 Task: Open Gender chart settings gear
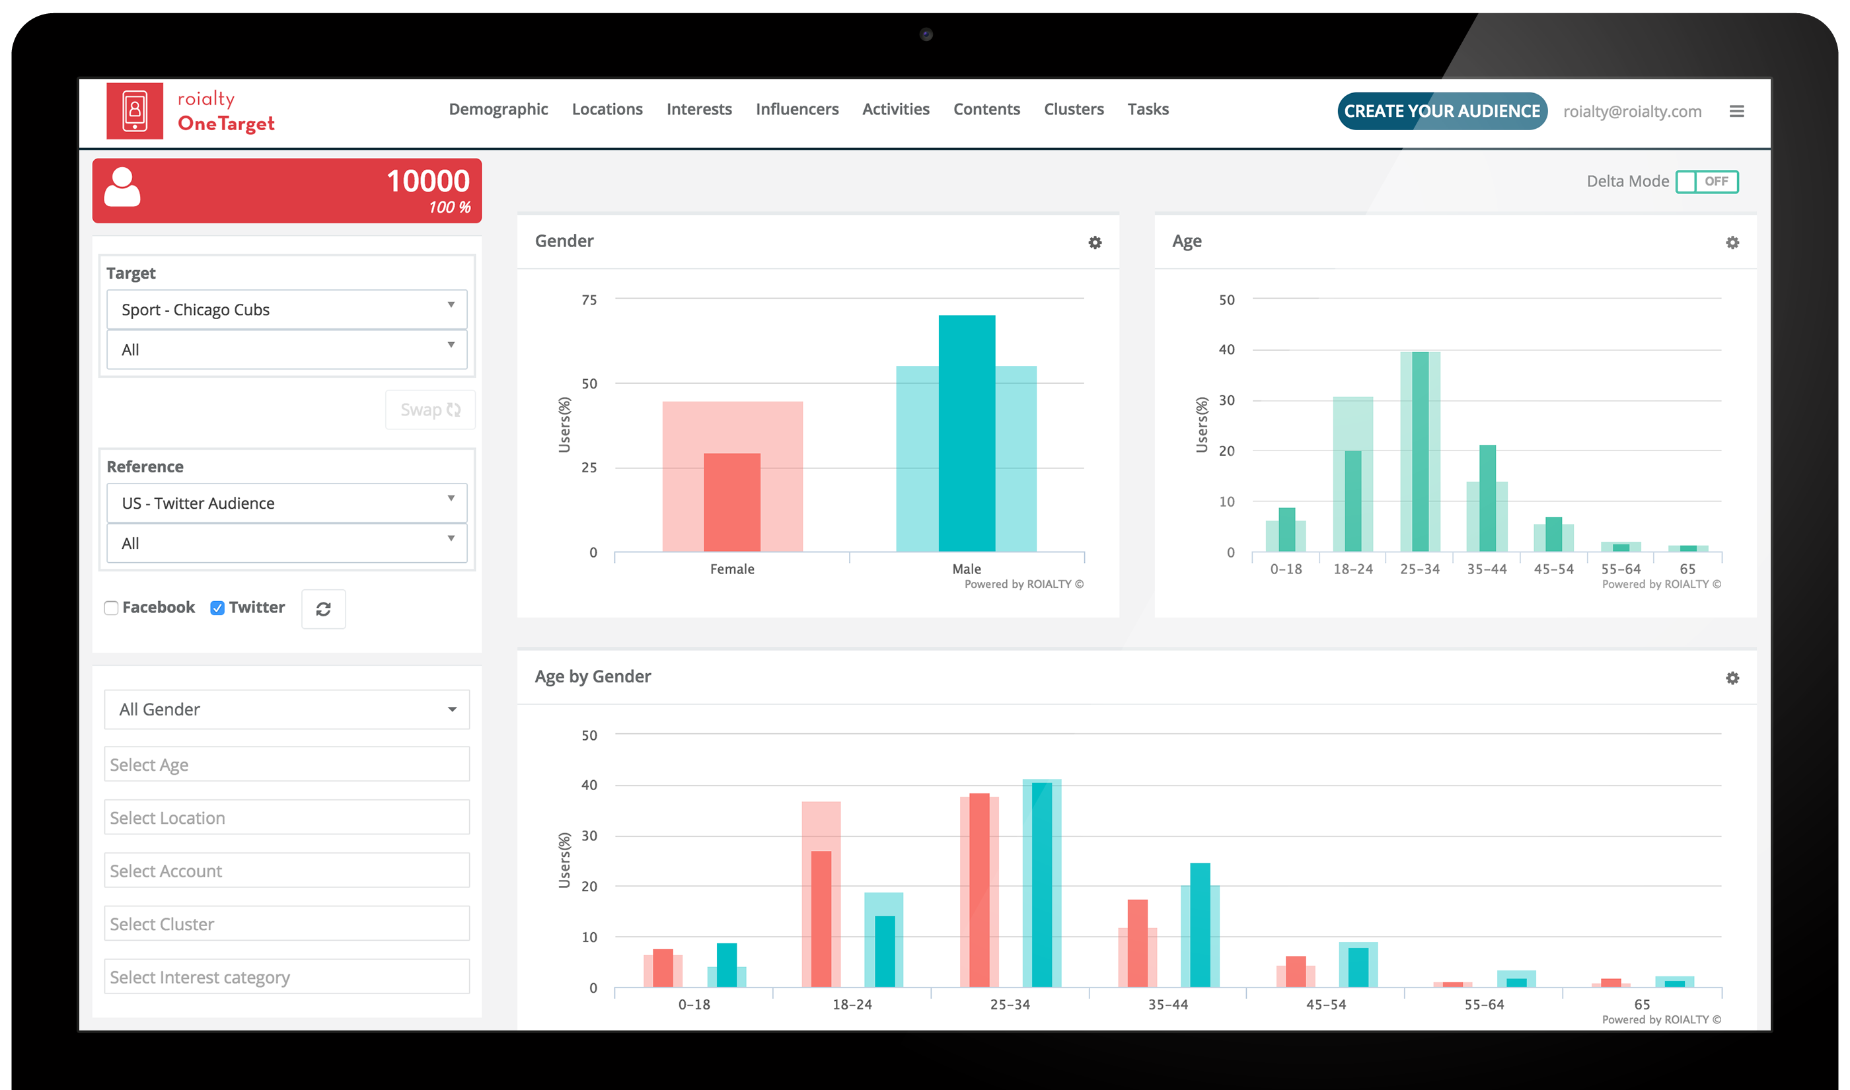click(x=1094, y=242)
